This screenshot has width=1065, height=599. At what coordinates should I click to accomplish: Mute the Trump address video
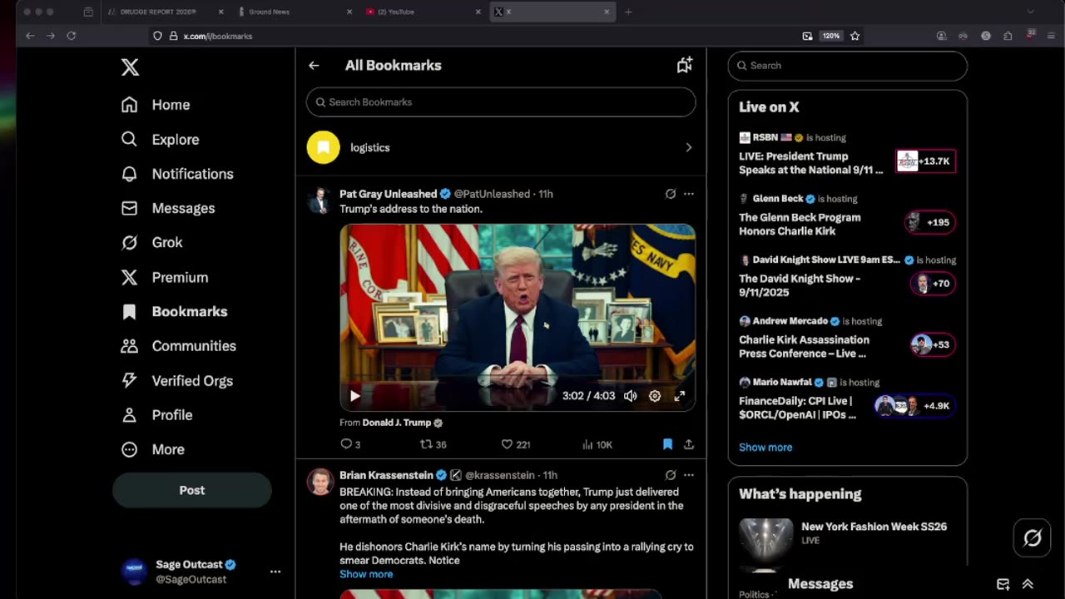coord(631,396)
